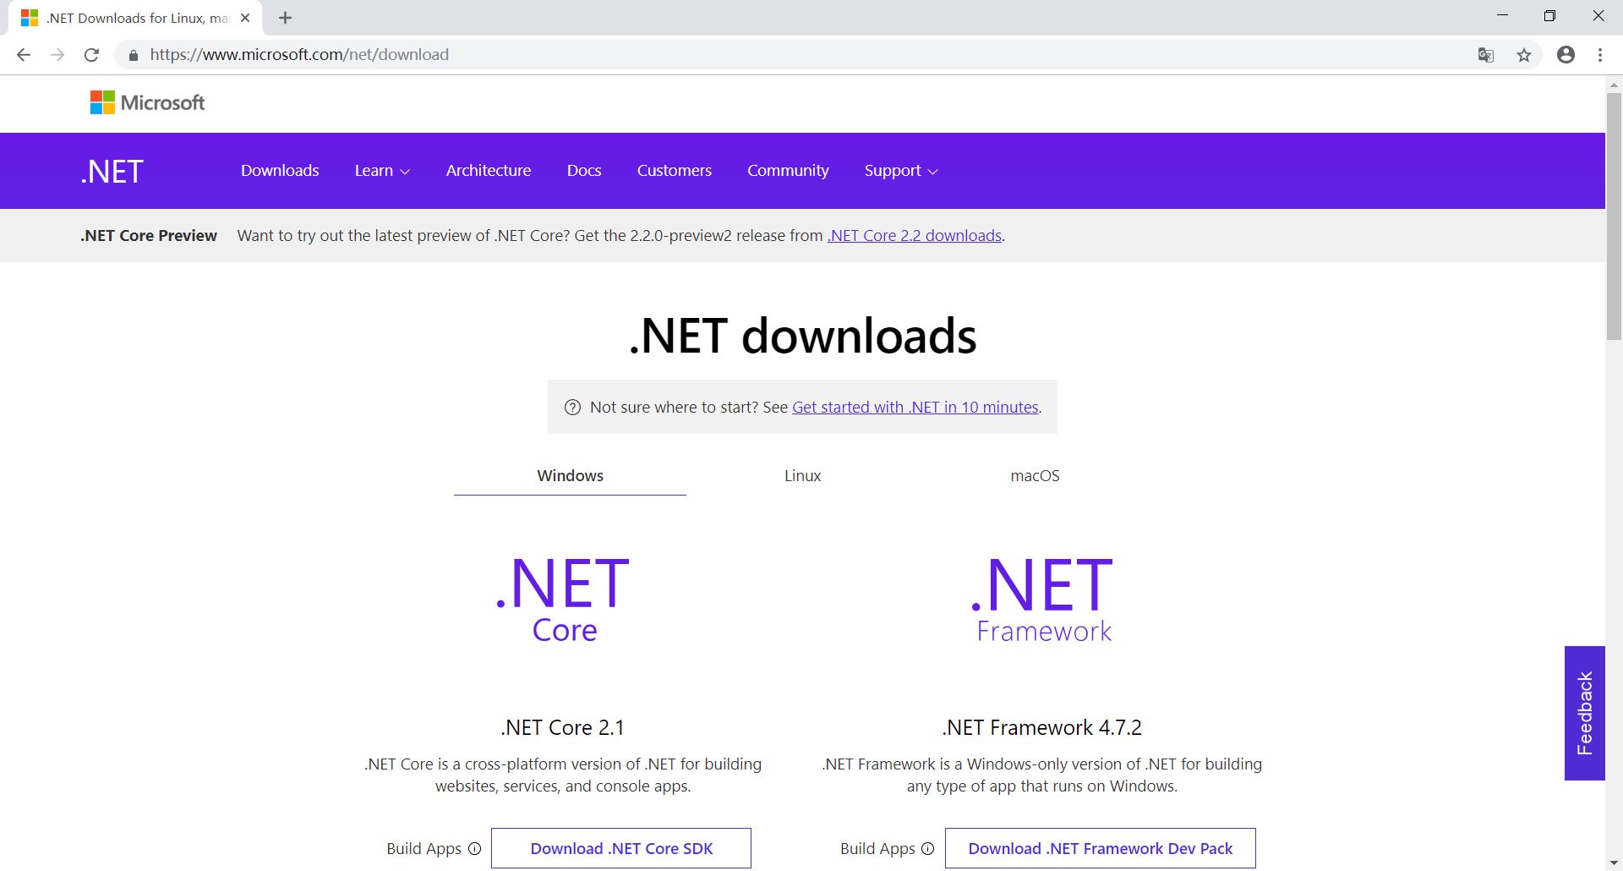
Task: Open the Chrome three-dot menu
Action: 1600,55
